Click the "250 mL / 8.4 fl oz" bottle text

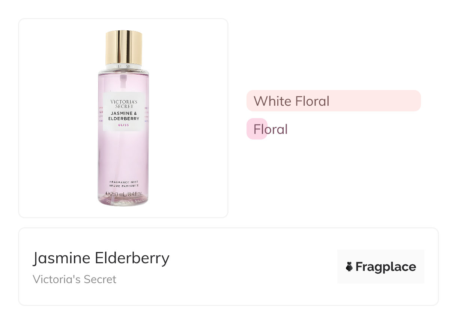click(125, 194)
